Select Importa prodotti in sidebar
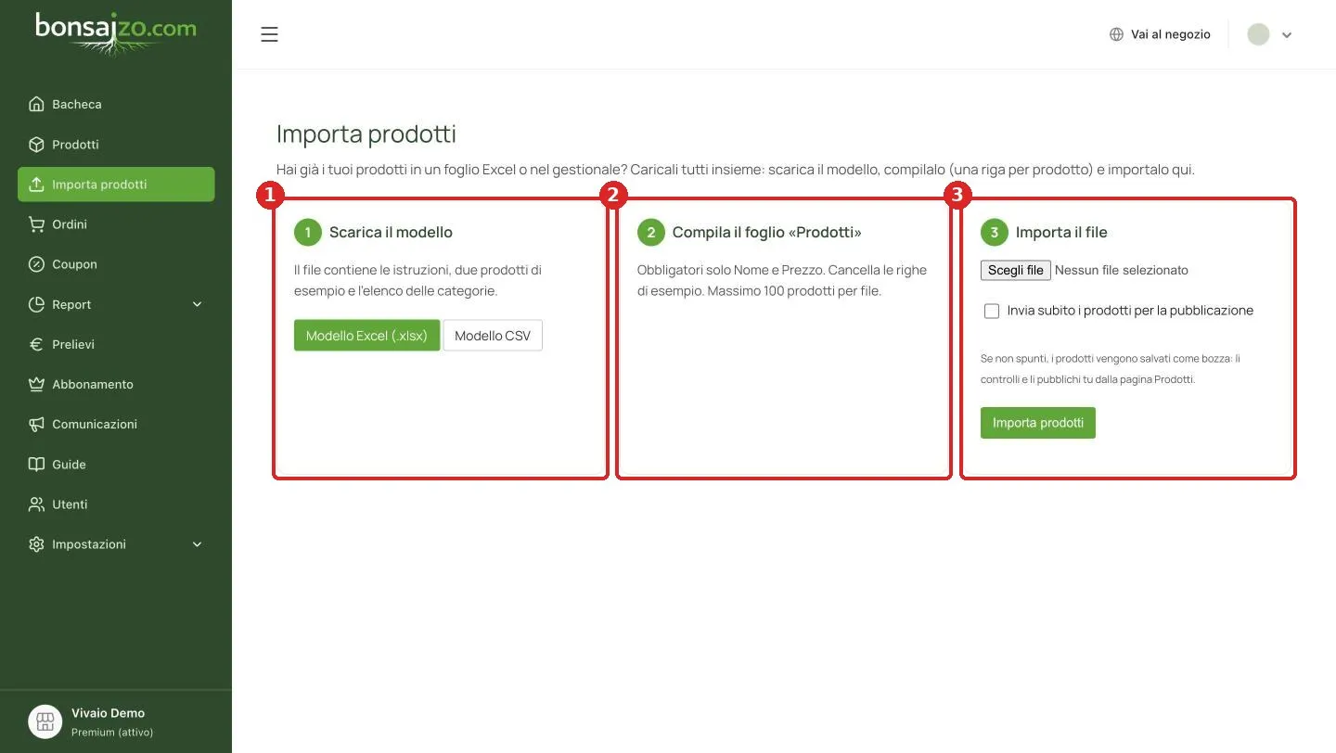 tap(116, 184)
